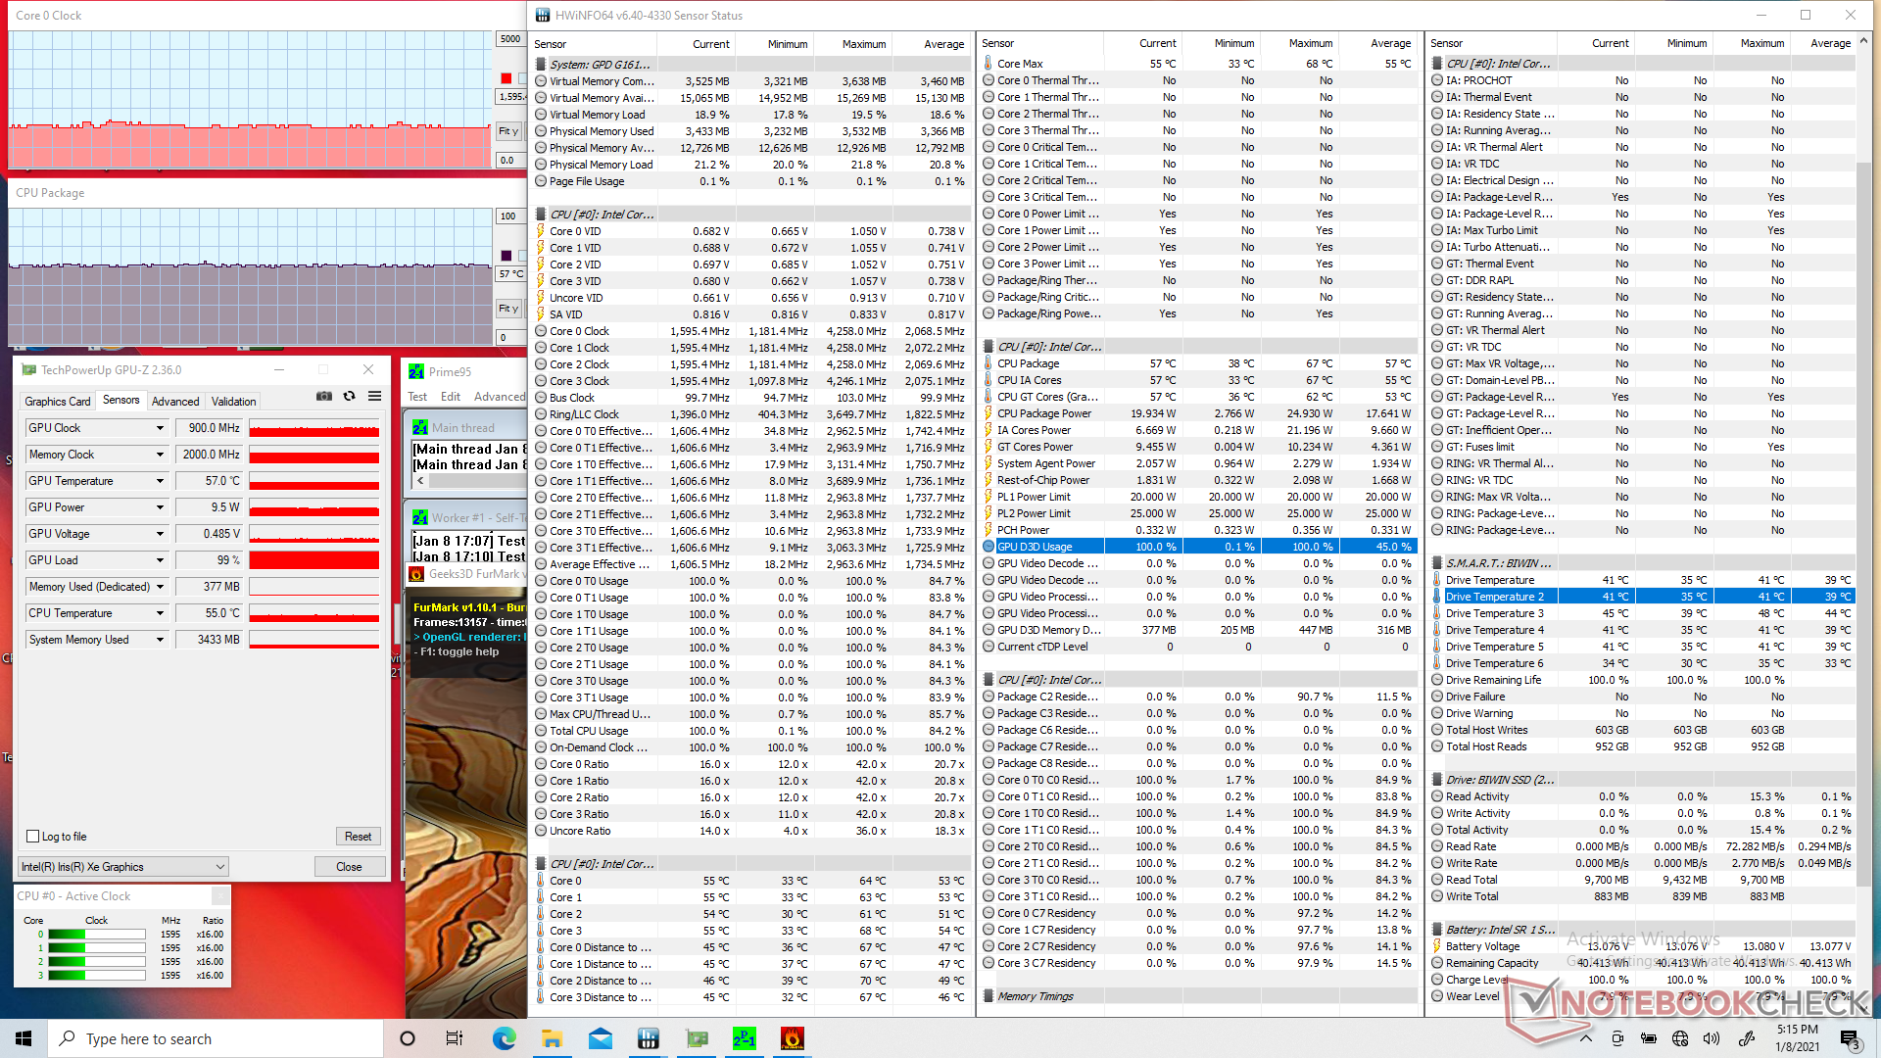Click the FurMark taskbar icon
This screenshot has height=1058, width=1881.
(x=793, y=1038)
